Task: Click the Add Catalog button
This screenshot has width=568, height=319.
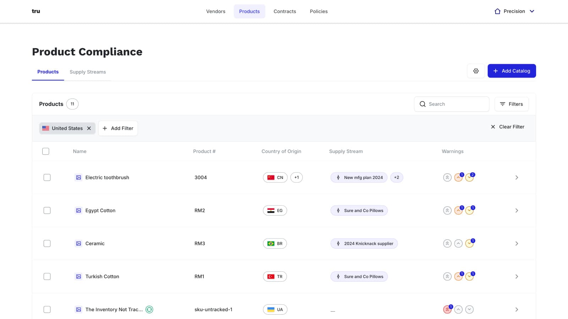Action: click(512, 71)
